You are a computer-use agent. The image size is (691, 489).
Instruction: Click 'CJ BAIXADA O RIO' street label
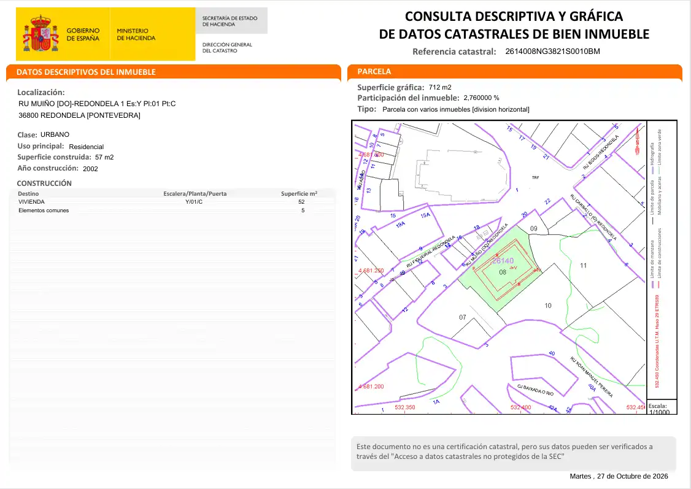(536, 390)
